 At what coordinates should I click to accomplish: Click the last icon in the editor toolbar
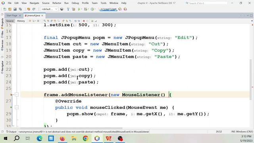point(96,21)
